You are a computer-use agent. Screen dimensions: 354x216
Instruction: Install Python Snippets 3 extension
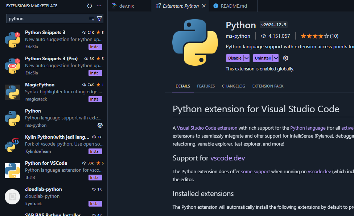click(x=95, y=47)
